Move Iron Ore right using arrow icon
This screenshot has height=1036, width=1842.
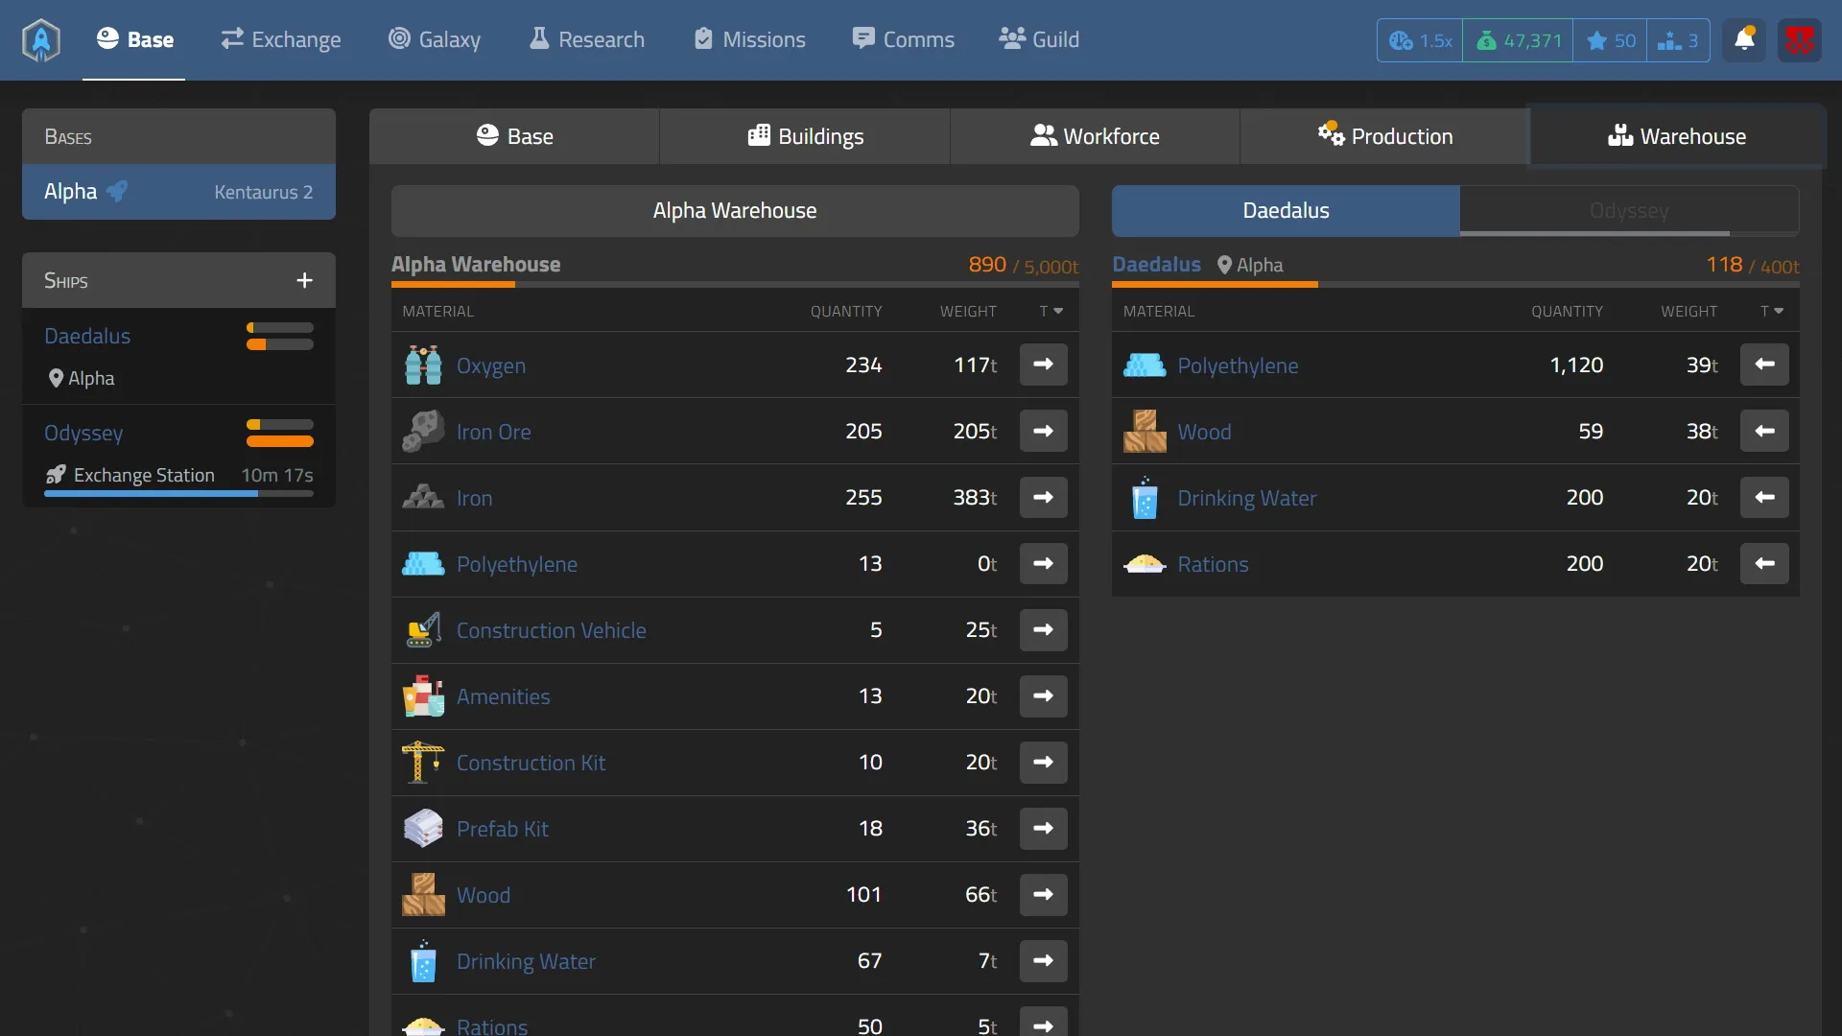pyautogui.click(x=1043, y=431)
